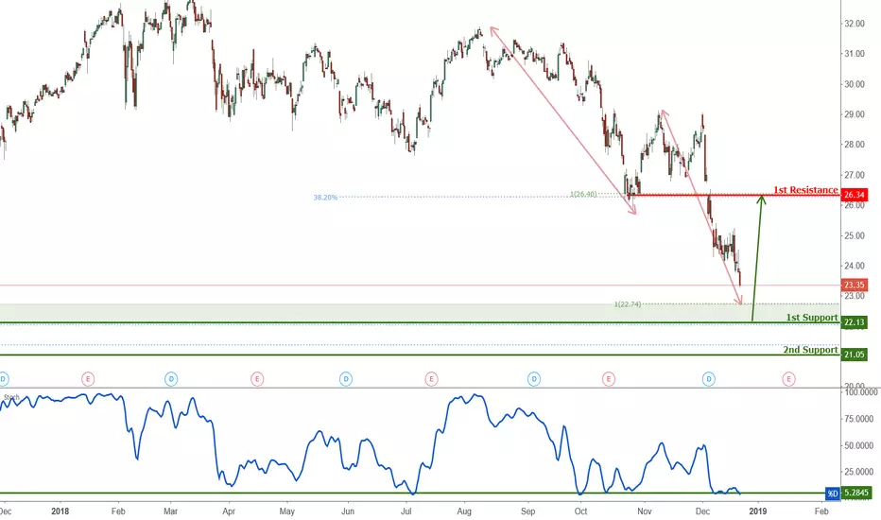
Task: Click the Nov time axis label
Action: point(645,511)
